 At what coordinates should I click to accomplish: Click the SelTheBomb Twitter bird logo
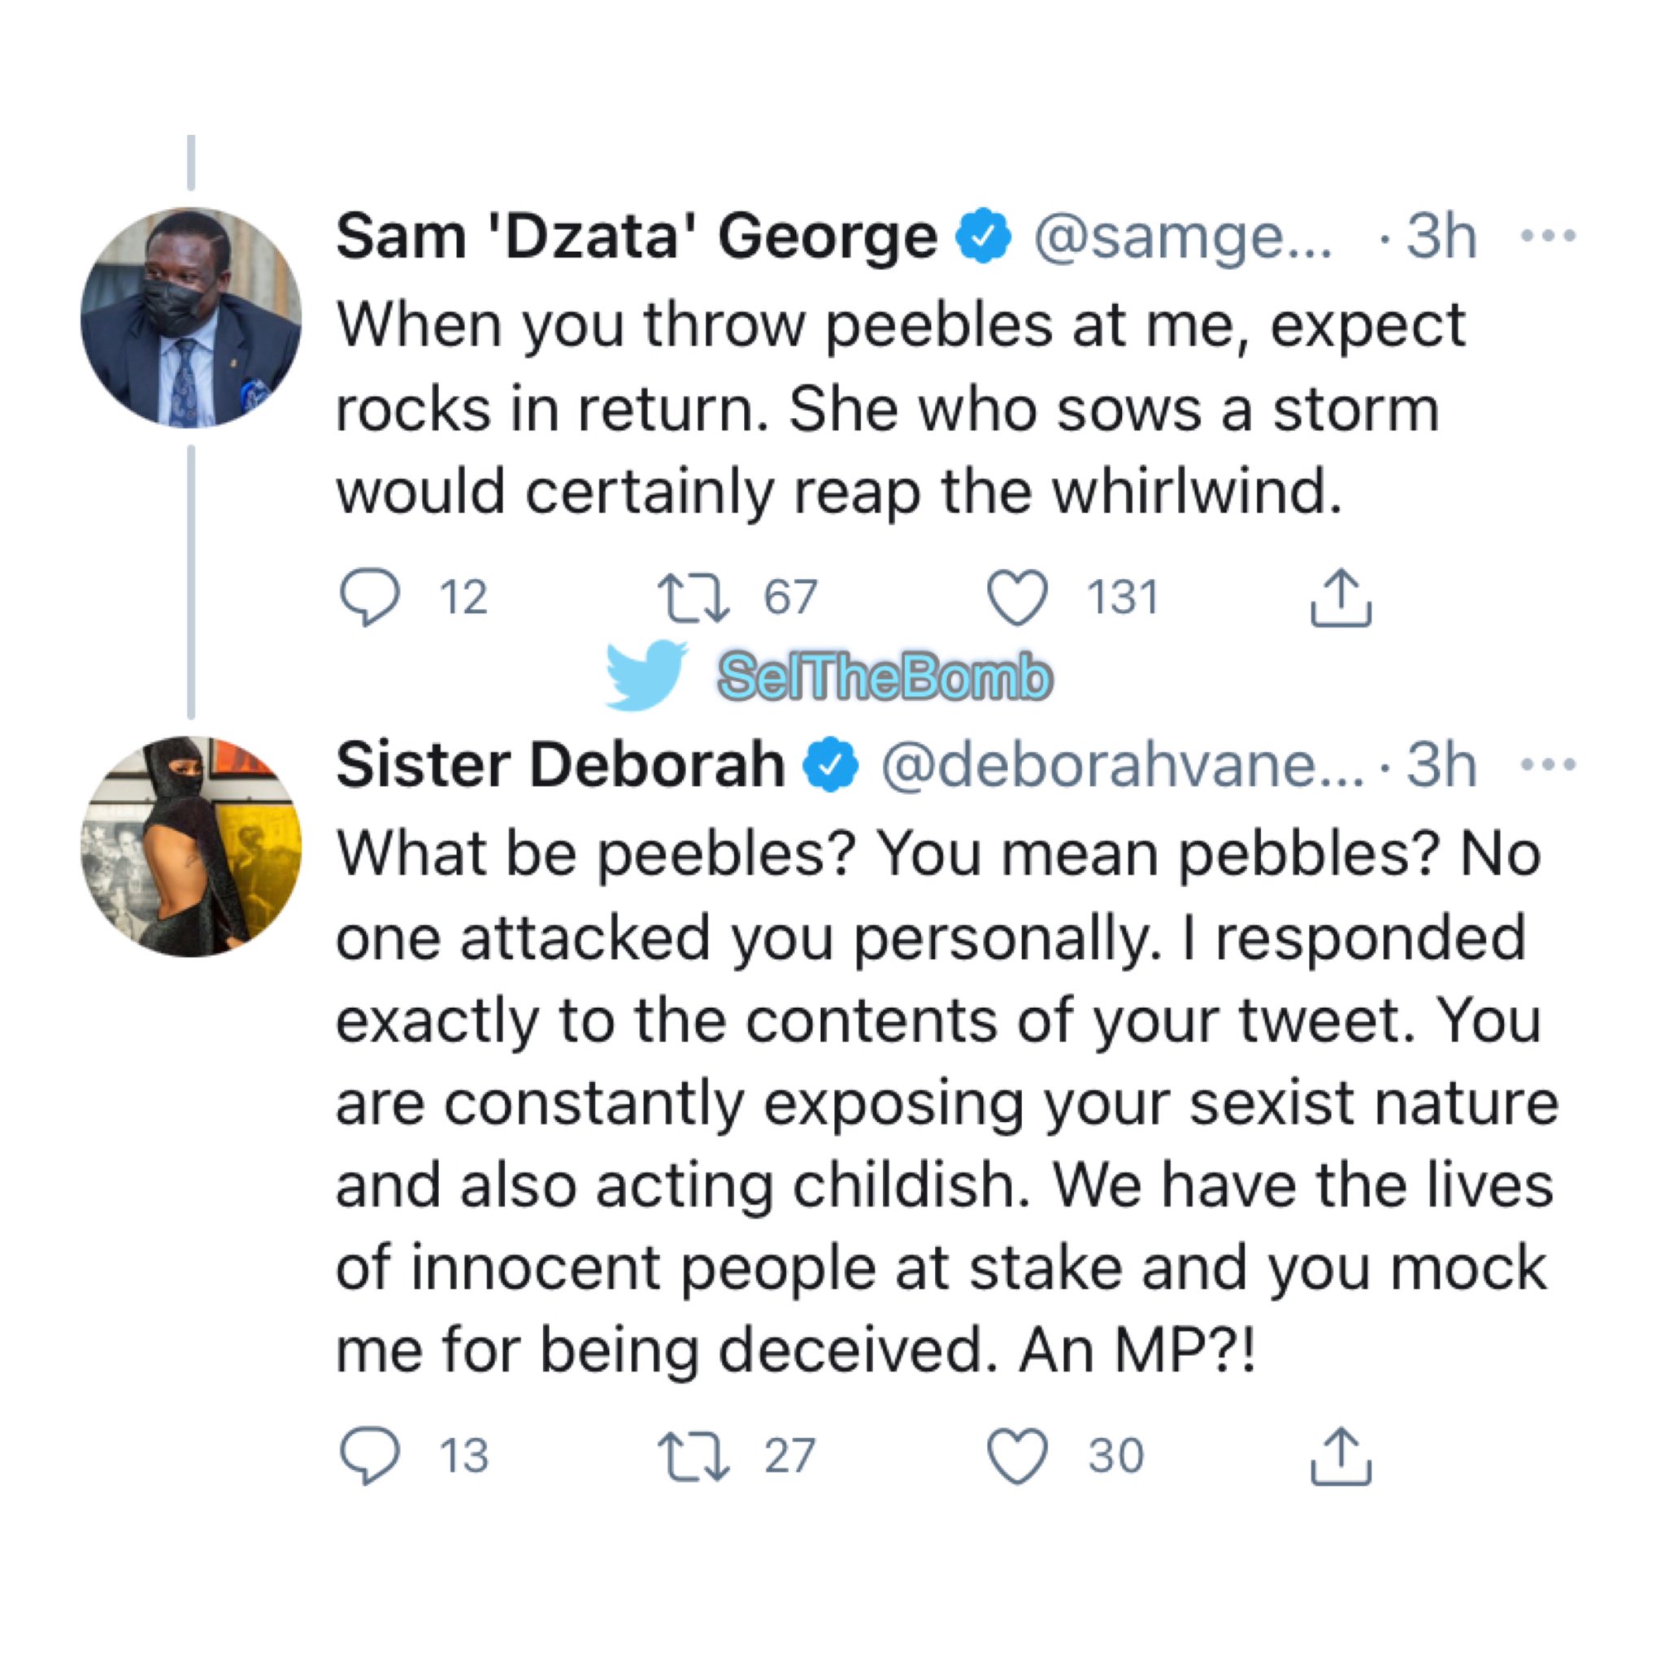647,675
